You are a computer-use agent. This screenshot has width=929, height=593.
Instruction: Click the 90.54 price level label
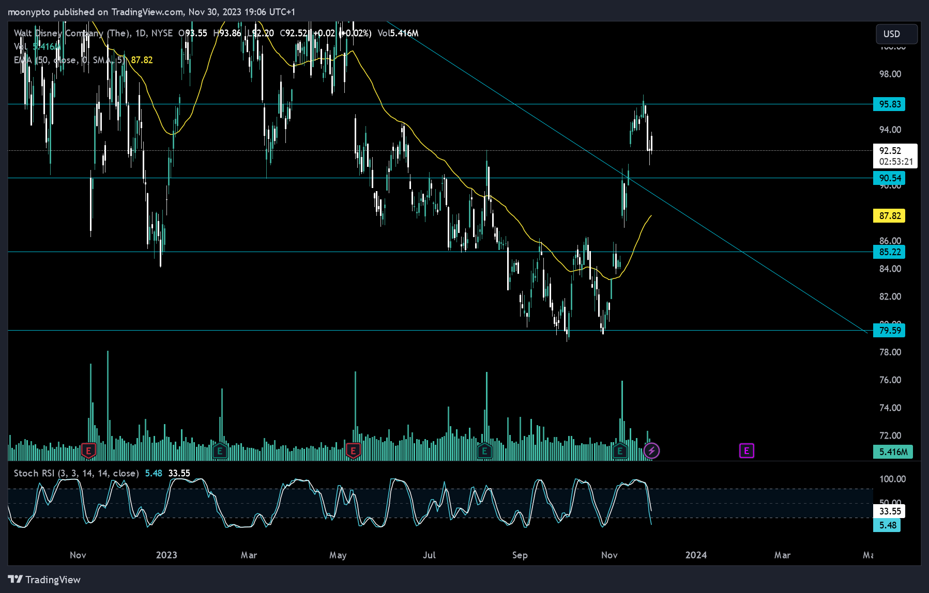[889, 178]
